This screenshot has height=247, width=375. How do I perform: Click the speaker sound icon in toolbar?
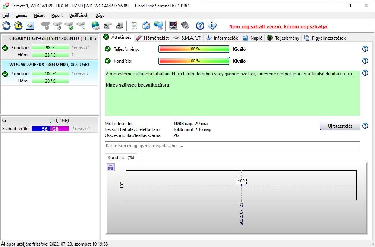pos(185,25)
